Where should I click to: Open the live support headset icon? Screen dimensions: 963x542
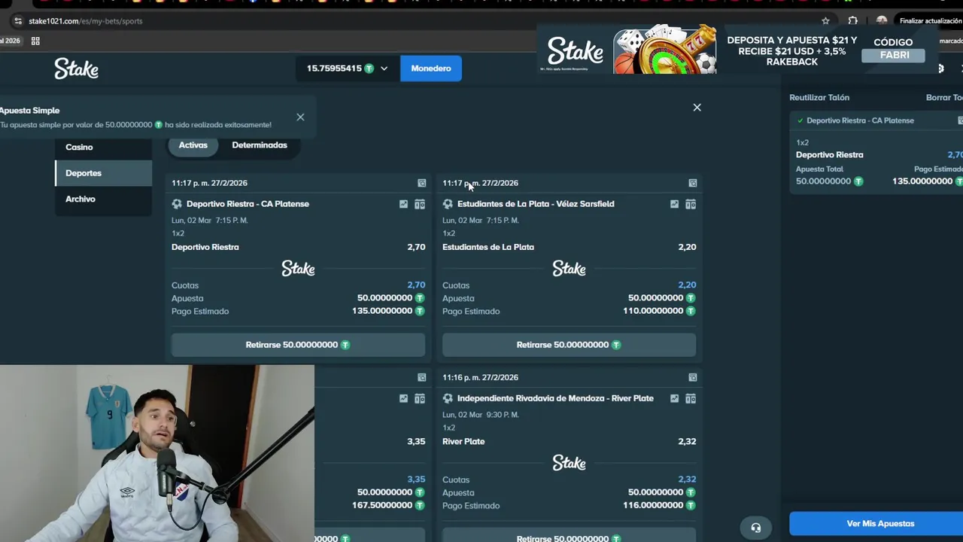click(756, 528)
